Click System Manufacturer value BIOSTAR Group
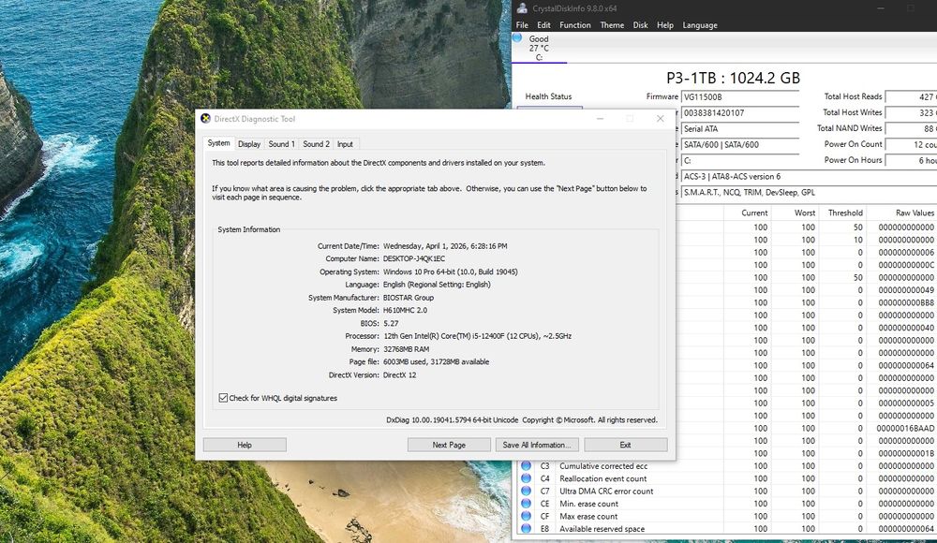Viewport: 937px width, 543px height. tap(409, 298)
